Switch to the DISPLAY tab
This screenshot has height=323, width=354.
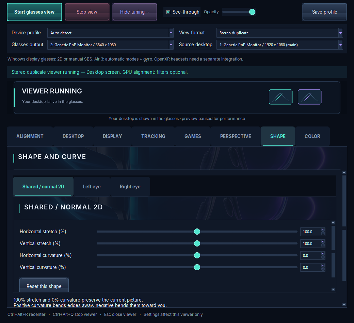[x=112, y=136]
